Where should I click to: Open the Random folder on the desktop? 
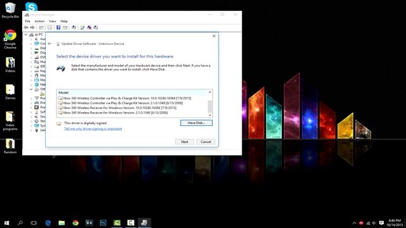pos(10,146)
